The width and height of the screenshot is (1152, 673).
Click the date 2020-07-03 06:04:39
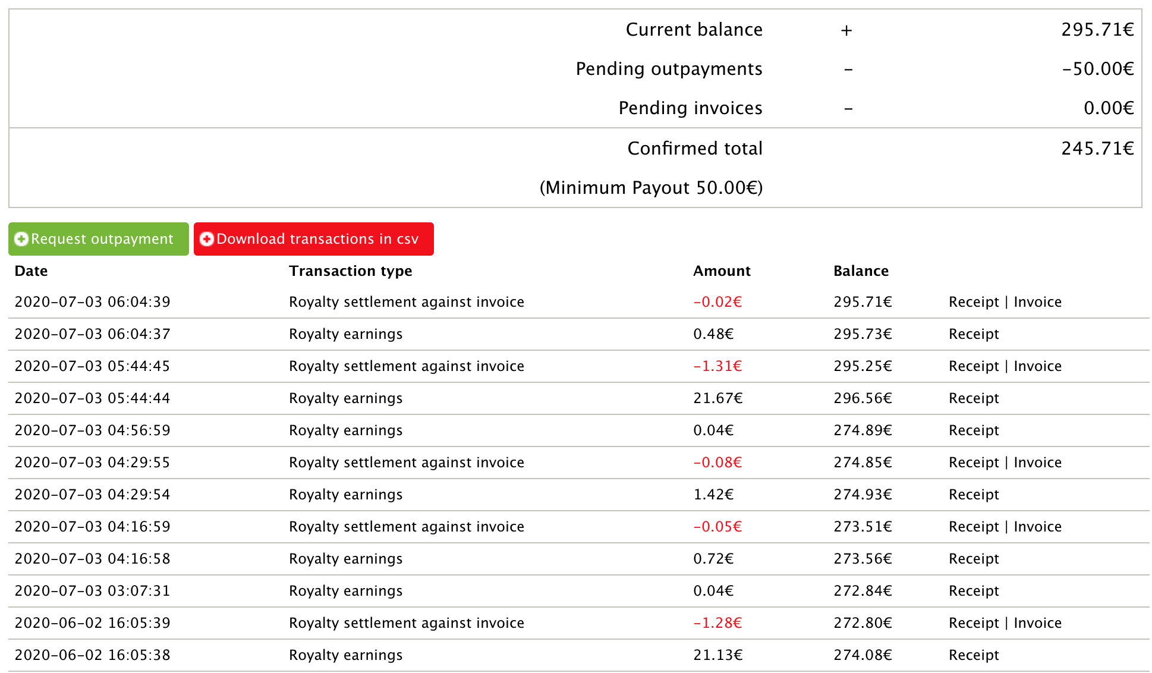click(x=92, y=302)
